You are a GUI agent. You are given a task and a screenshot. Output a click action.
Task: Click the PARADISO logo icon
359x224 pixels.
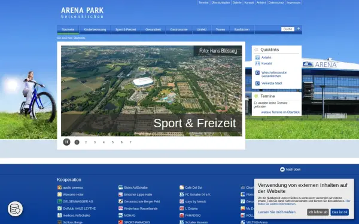[182, 215]
